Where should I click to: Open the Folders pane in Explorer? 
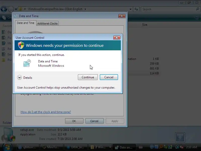[7, 123]
